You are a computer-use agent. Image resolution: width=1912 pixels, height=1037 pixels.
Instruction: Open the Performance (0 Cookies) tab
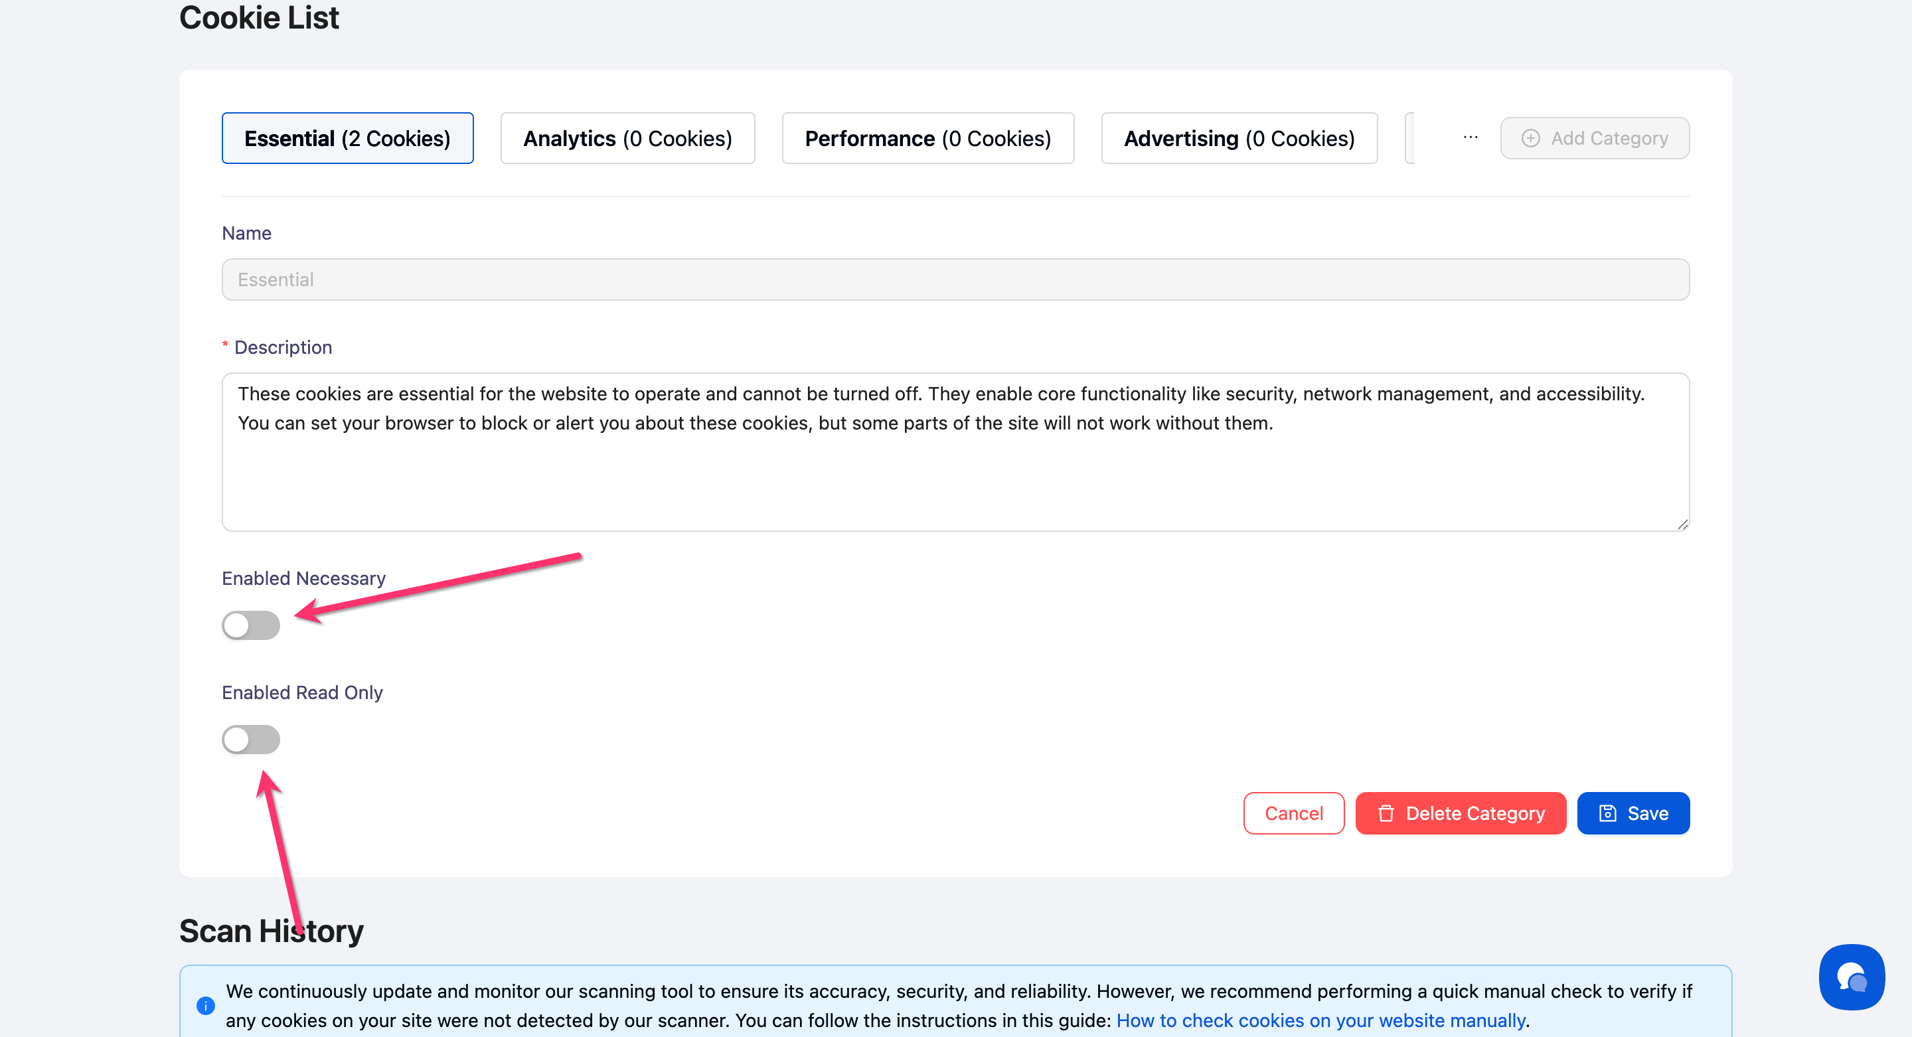coord(928,138)
